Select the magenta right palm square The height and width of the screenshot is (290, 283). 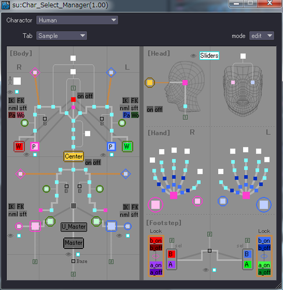coord(174,195)
